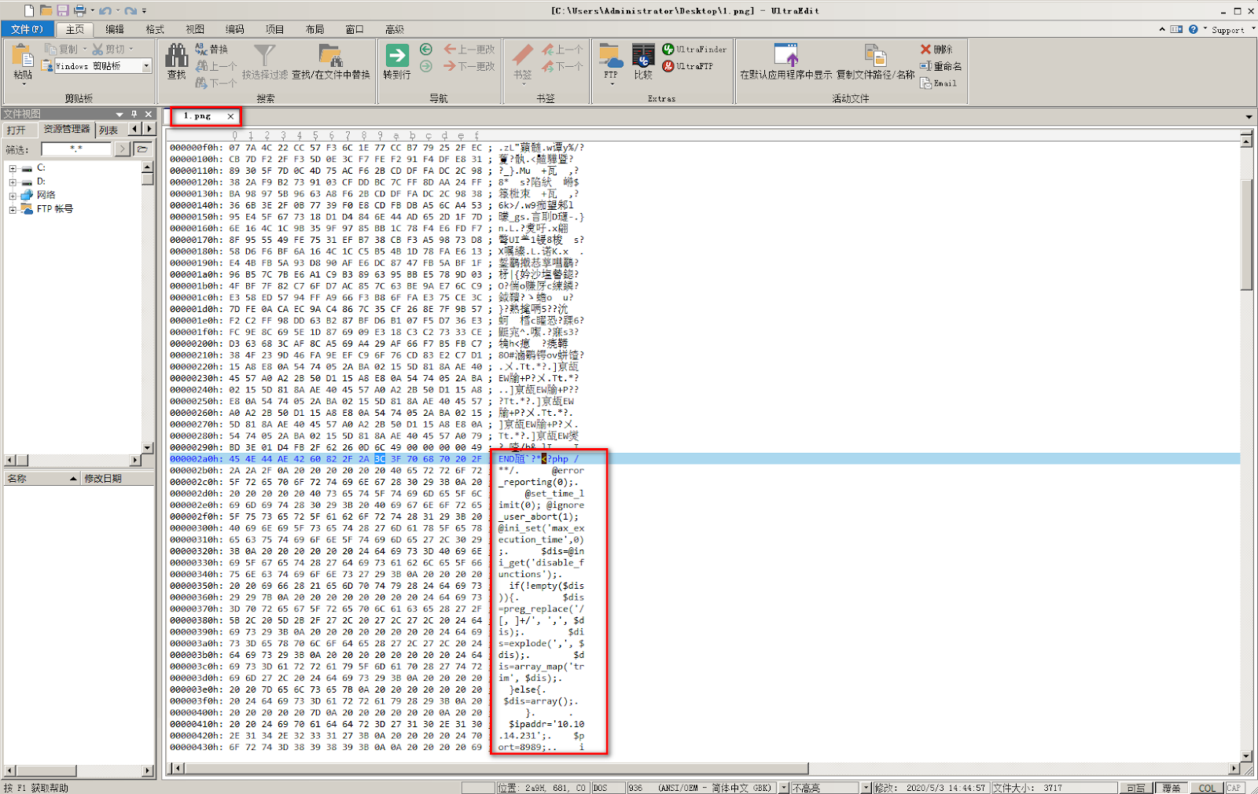Click the FTP cloud folder icon

click(x=611, y=56)
